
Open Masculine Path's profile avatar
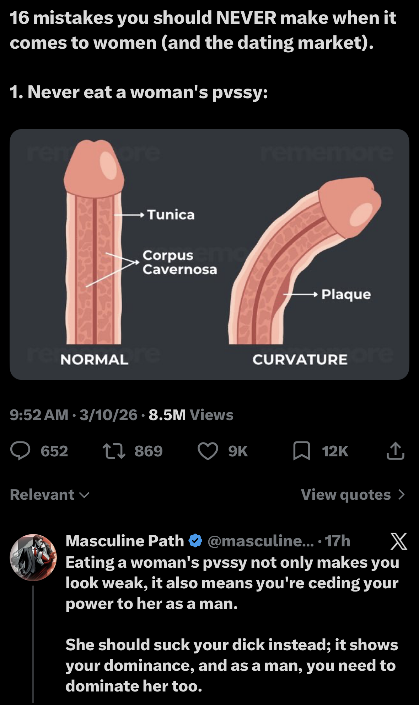coord(33,557)
